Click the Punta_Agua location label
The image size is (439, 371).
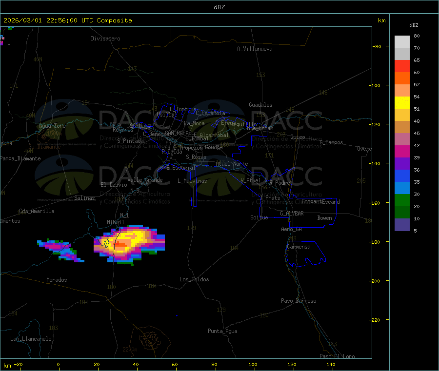pos(222,331)
